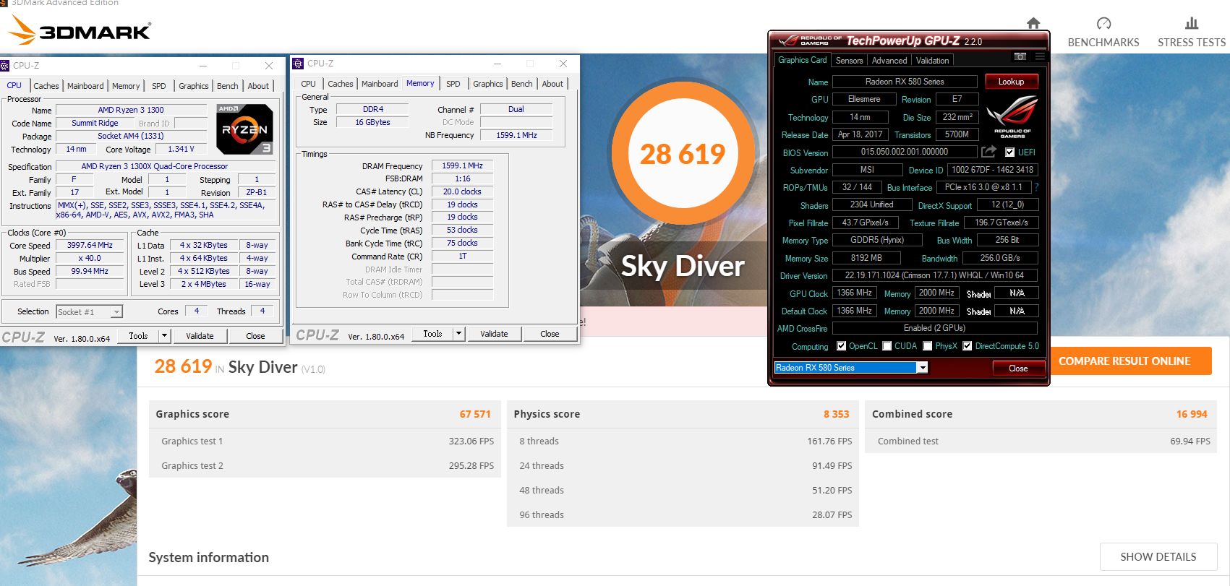The width and height of the screenshot is (1230, 586).
Task: Click the CPU-Z title bar icon of processor window
Action: pos(5,65)
